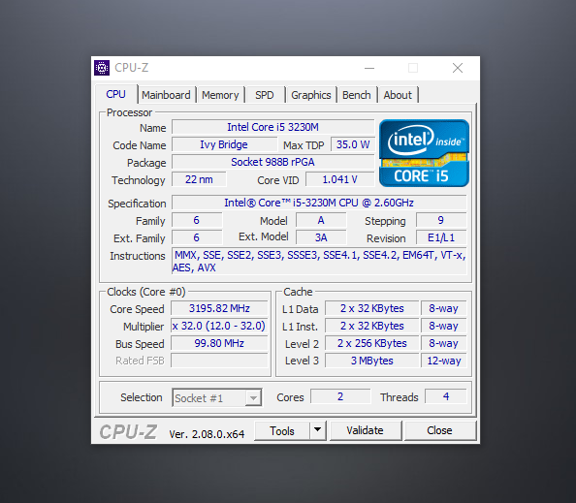The width and height of the screenshot is (576, 503).
Task: Click the Level 2 cache 2 x 256 KBytes value
Action: (x=371, y=343)
